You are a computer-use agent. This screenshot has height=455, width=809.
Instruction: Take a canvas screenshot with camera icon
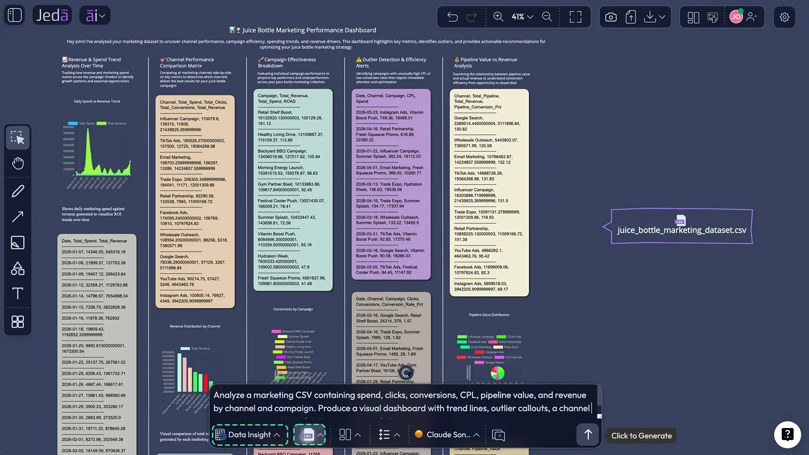click(611, 17)
